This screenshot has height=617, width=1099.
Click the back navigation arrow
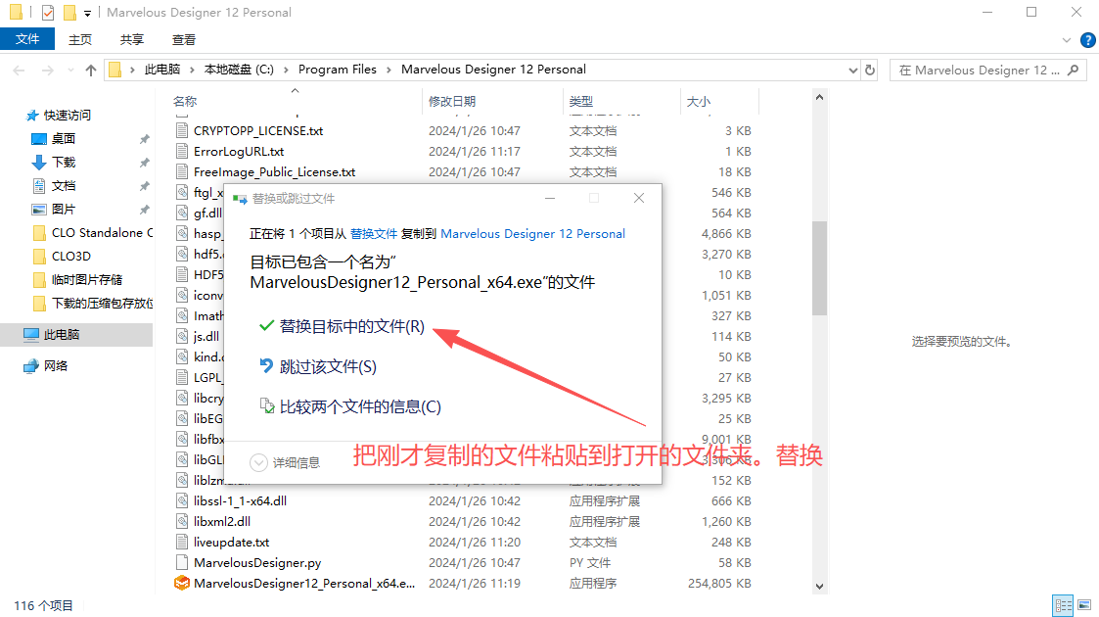(18, 70)
